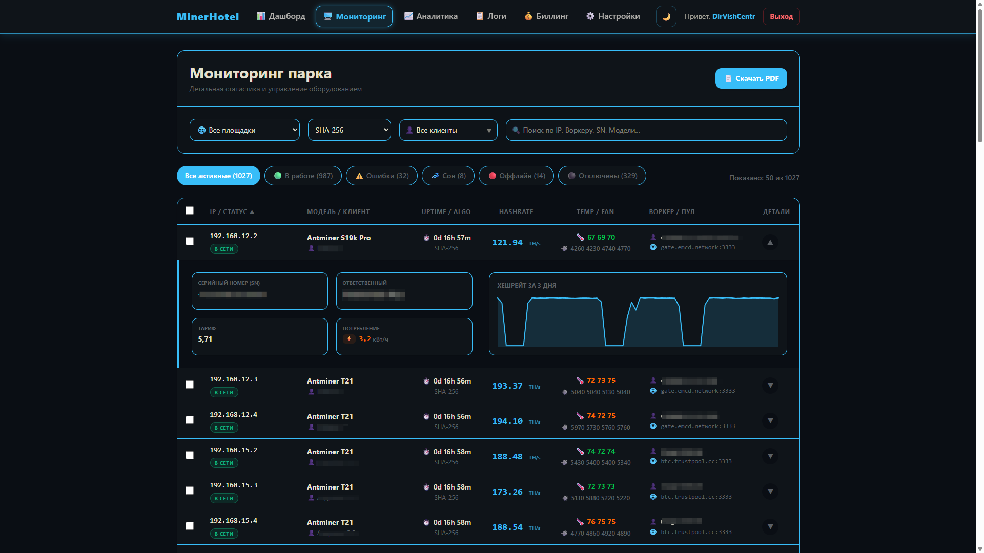The width and height of the screenshot is (984, 553).
Task: Toggle dark mode with the moon icon
Action: coord(666,16)
